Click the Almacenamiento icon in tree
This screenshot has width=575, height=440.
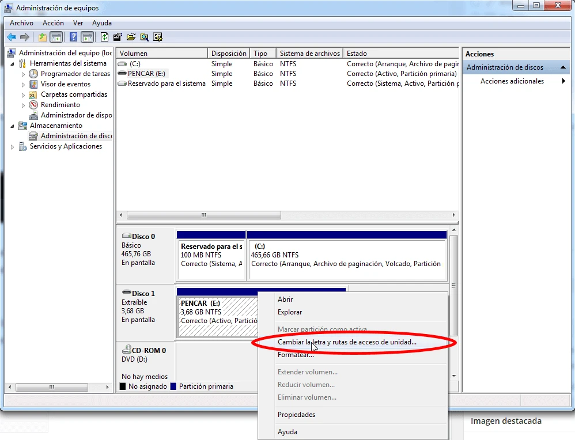(x=22, y=126)
